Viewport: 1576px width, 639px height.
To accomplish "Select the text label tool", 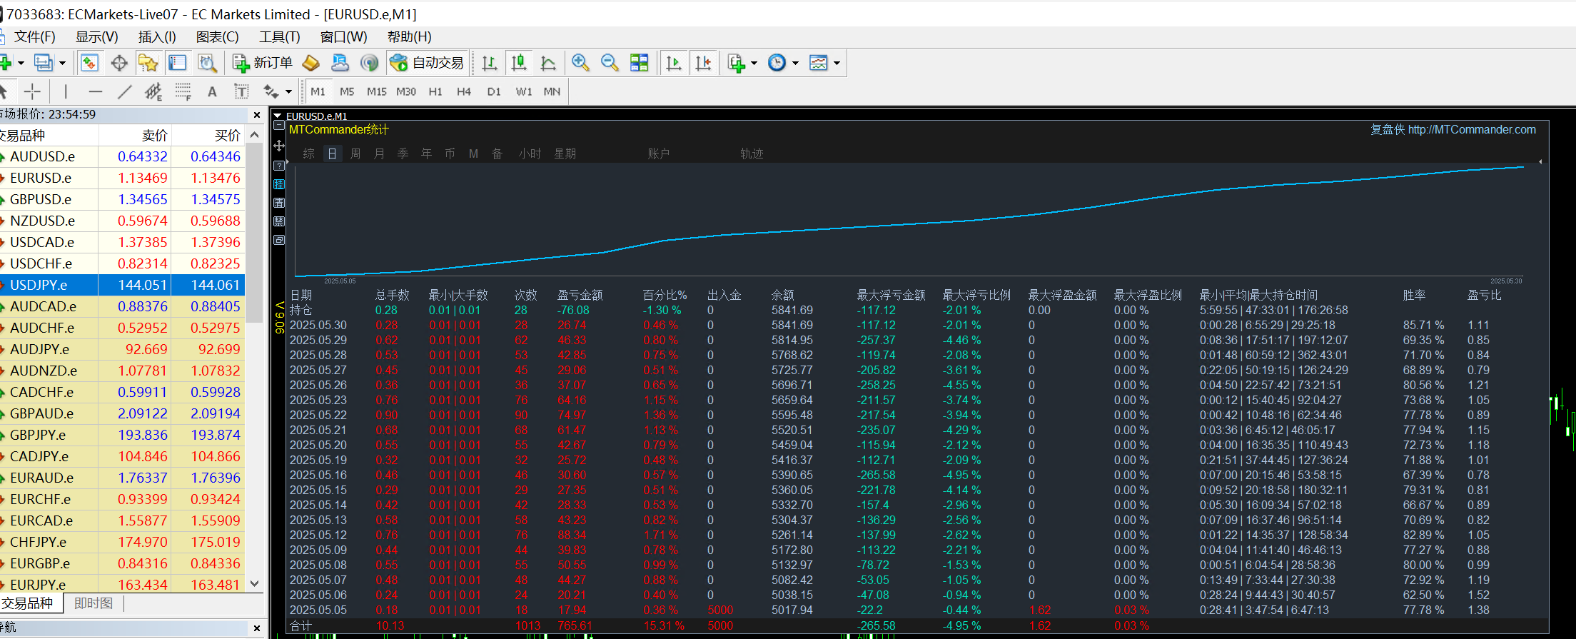I will pyautogui.click(x=212, y=91).
